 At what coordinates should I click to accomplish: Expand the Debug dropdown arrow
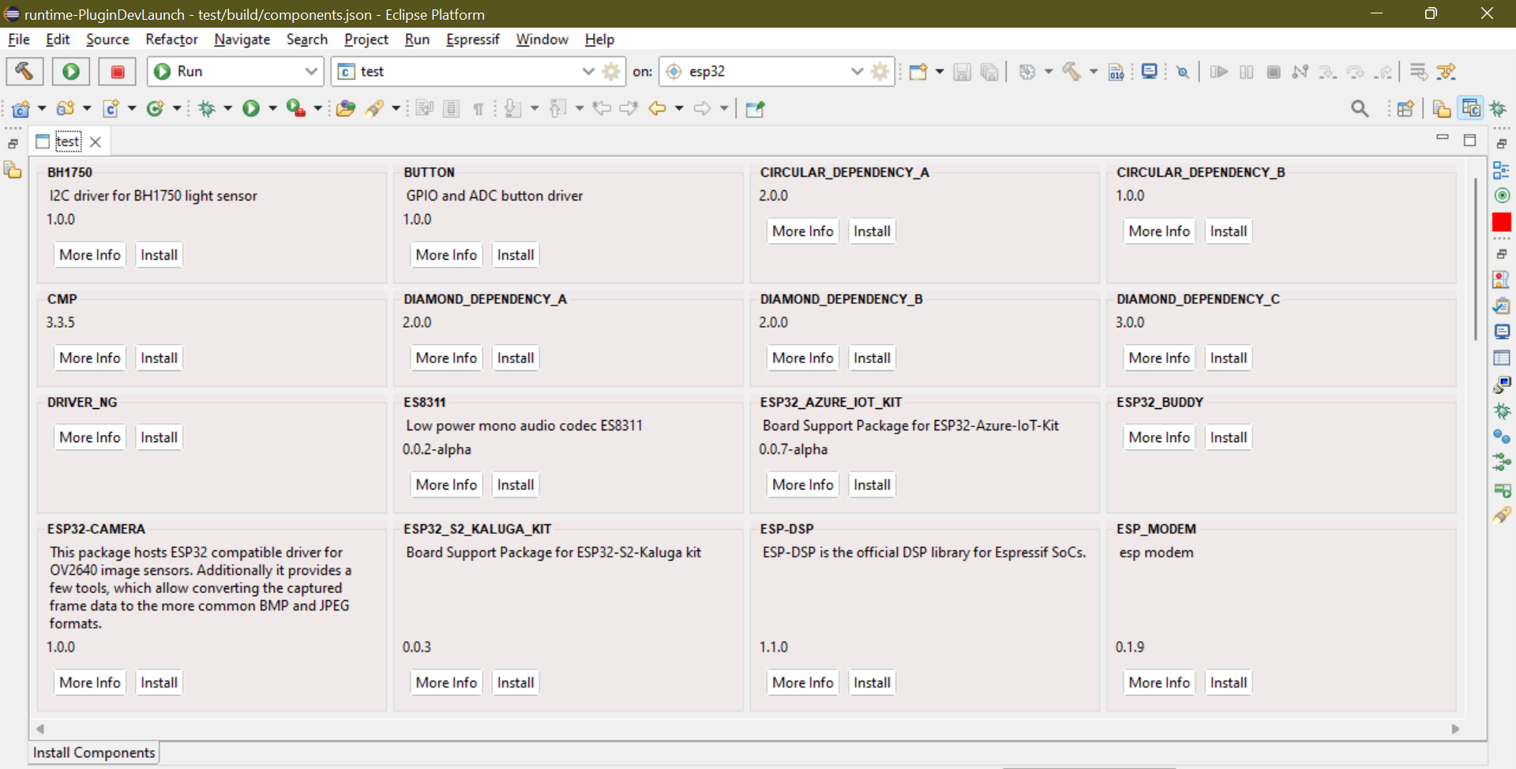tap(227, 109)
